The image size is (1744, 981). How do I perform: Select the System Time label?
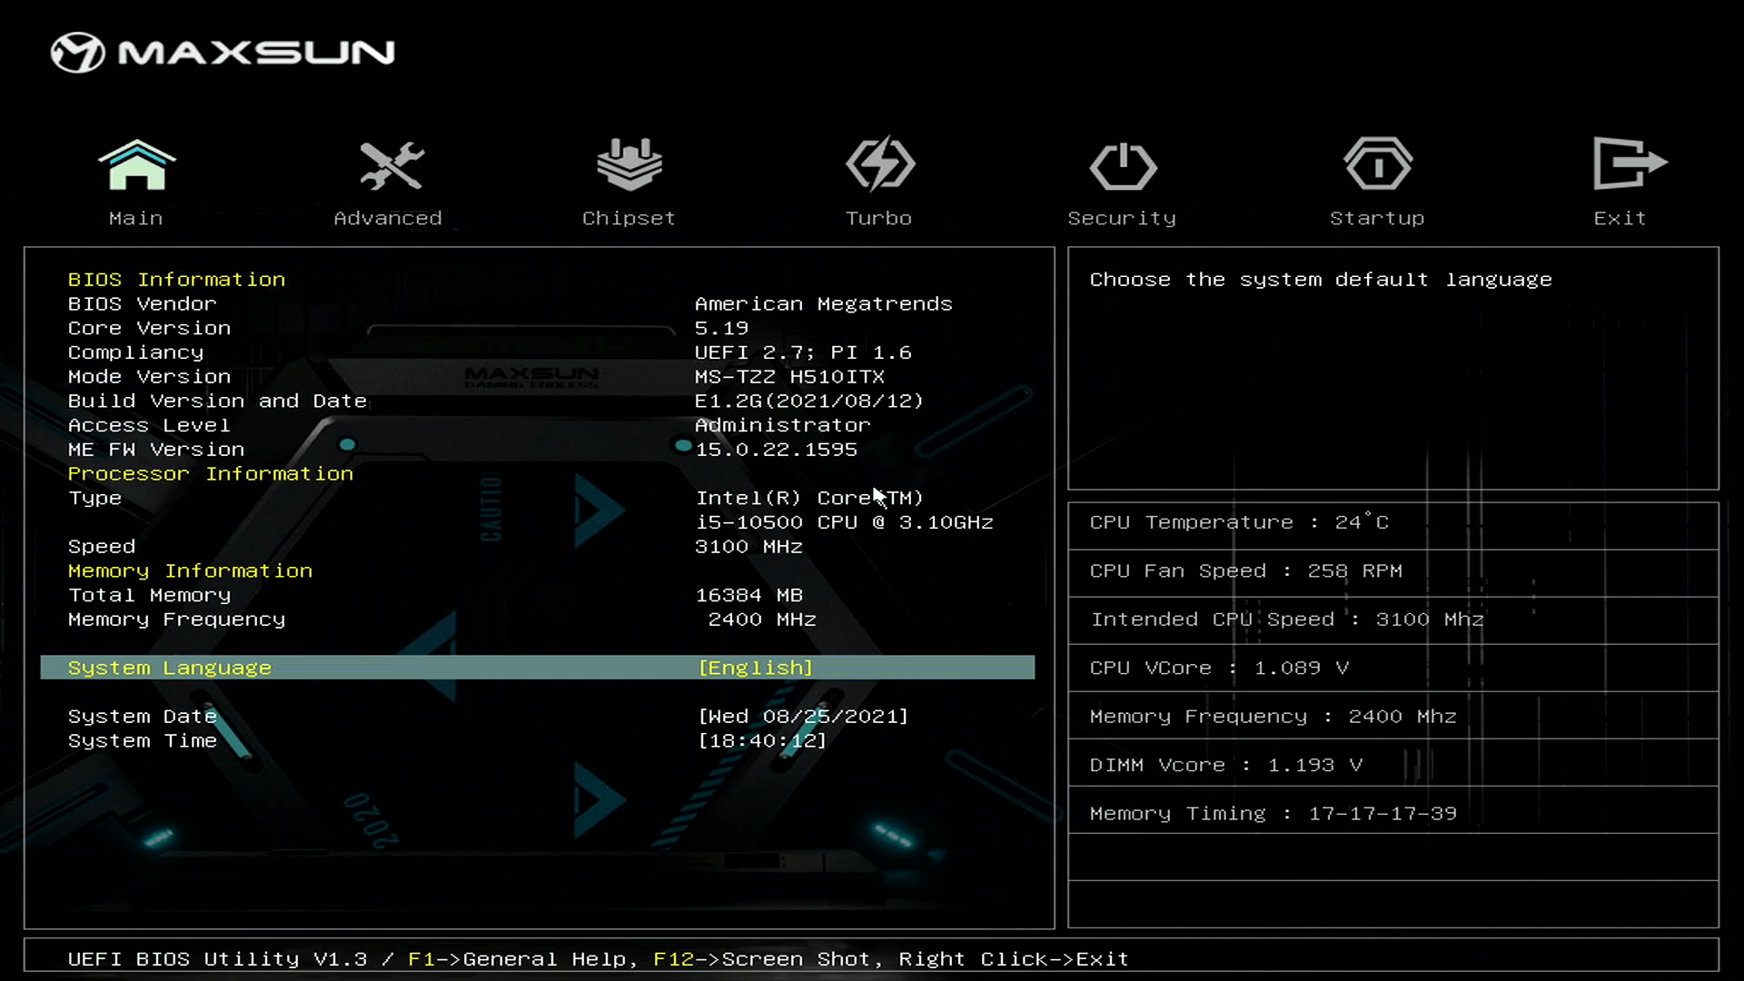143,740
